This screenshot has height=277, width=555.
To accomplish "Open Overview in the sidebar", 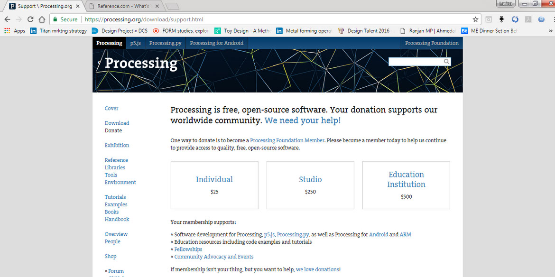I will (116, 234).
